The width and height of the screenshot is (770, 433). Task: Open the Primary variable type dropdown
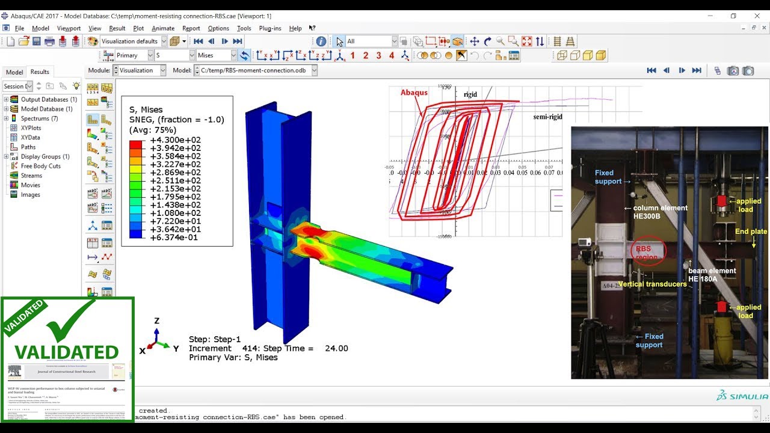click(134, 55)
